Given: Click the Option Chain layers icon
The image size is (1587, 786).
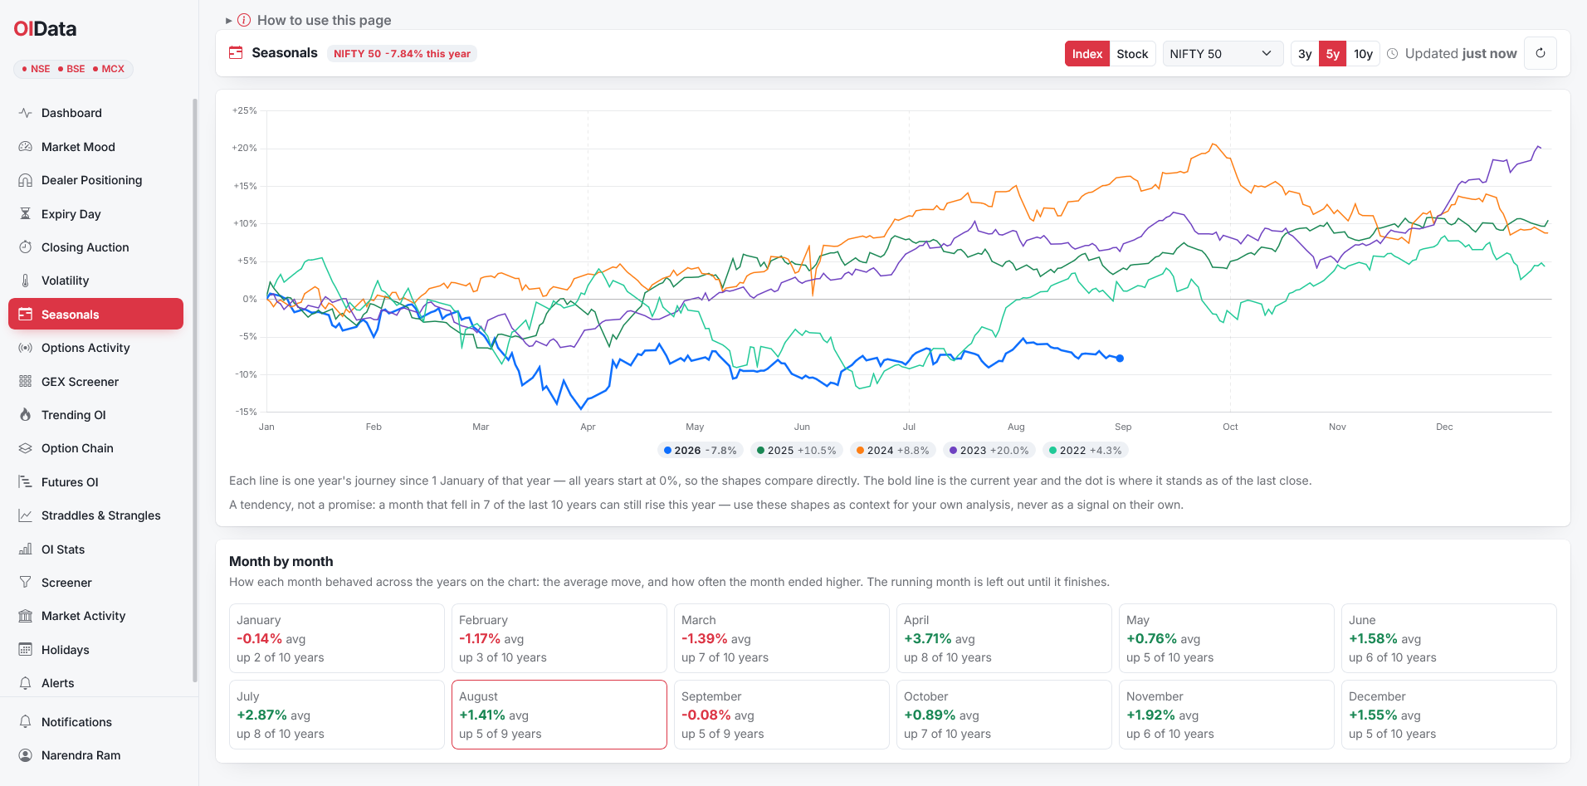Looking at the screenshot, I should pyautogui.click(x=26, y=448).
